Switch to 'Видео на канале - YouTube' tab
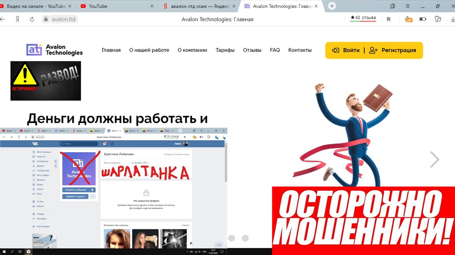 click(36, 6)
